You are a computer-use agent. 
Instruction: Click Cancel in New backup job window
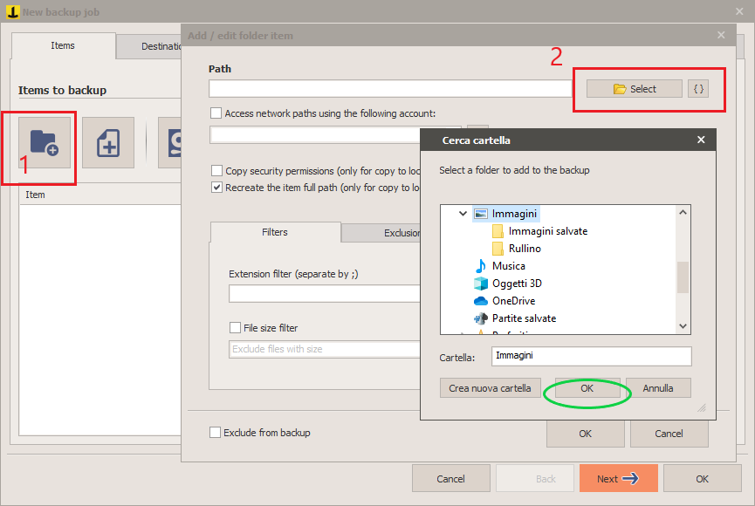[450, 479]
